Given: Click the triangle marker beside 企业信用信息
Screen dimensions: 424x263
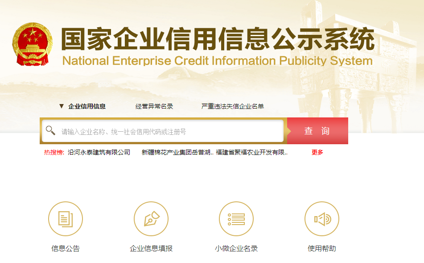Looking at the screenshot, I should (x=62, y=106).
